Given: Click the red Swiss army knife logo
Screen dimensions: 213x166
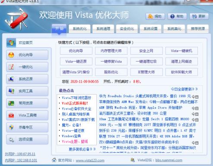Looking at the screenshot, I should point(17,19).
